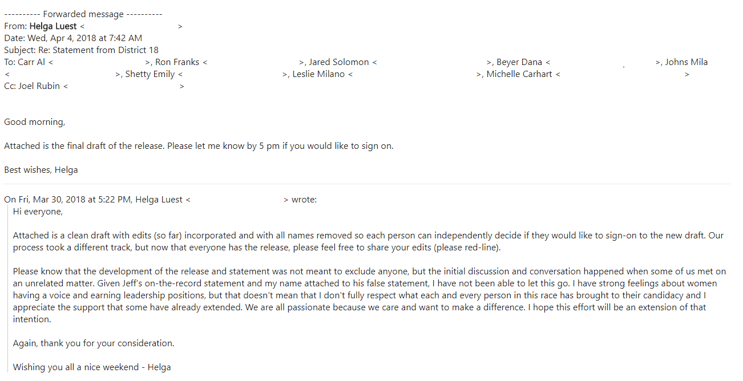
Task: Click the Hi everyone line in quoted message
Action: (38, 212)
